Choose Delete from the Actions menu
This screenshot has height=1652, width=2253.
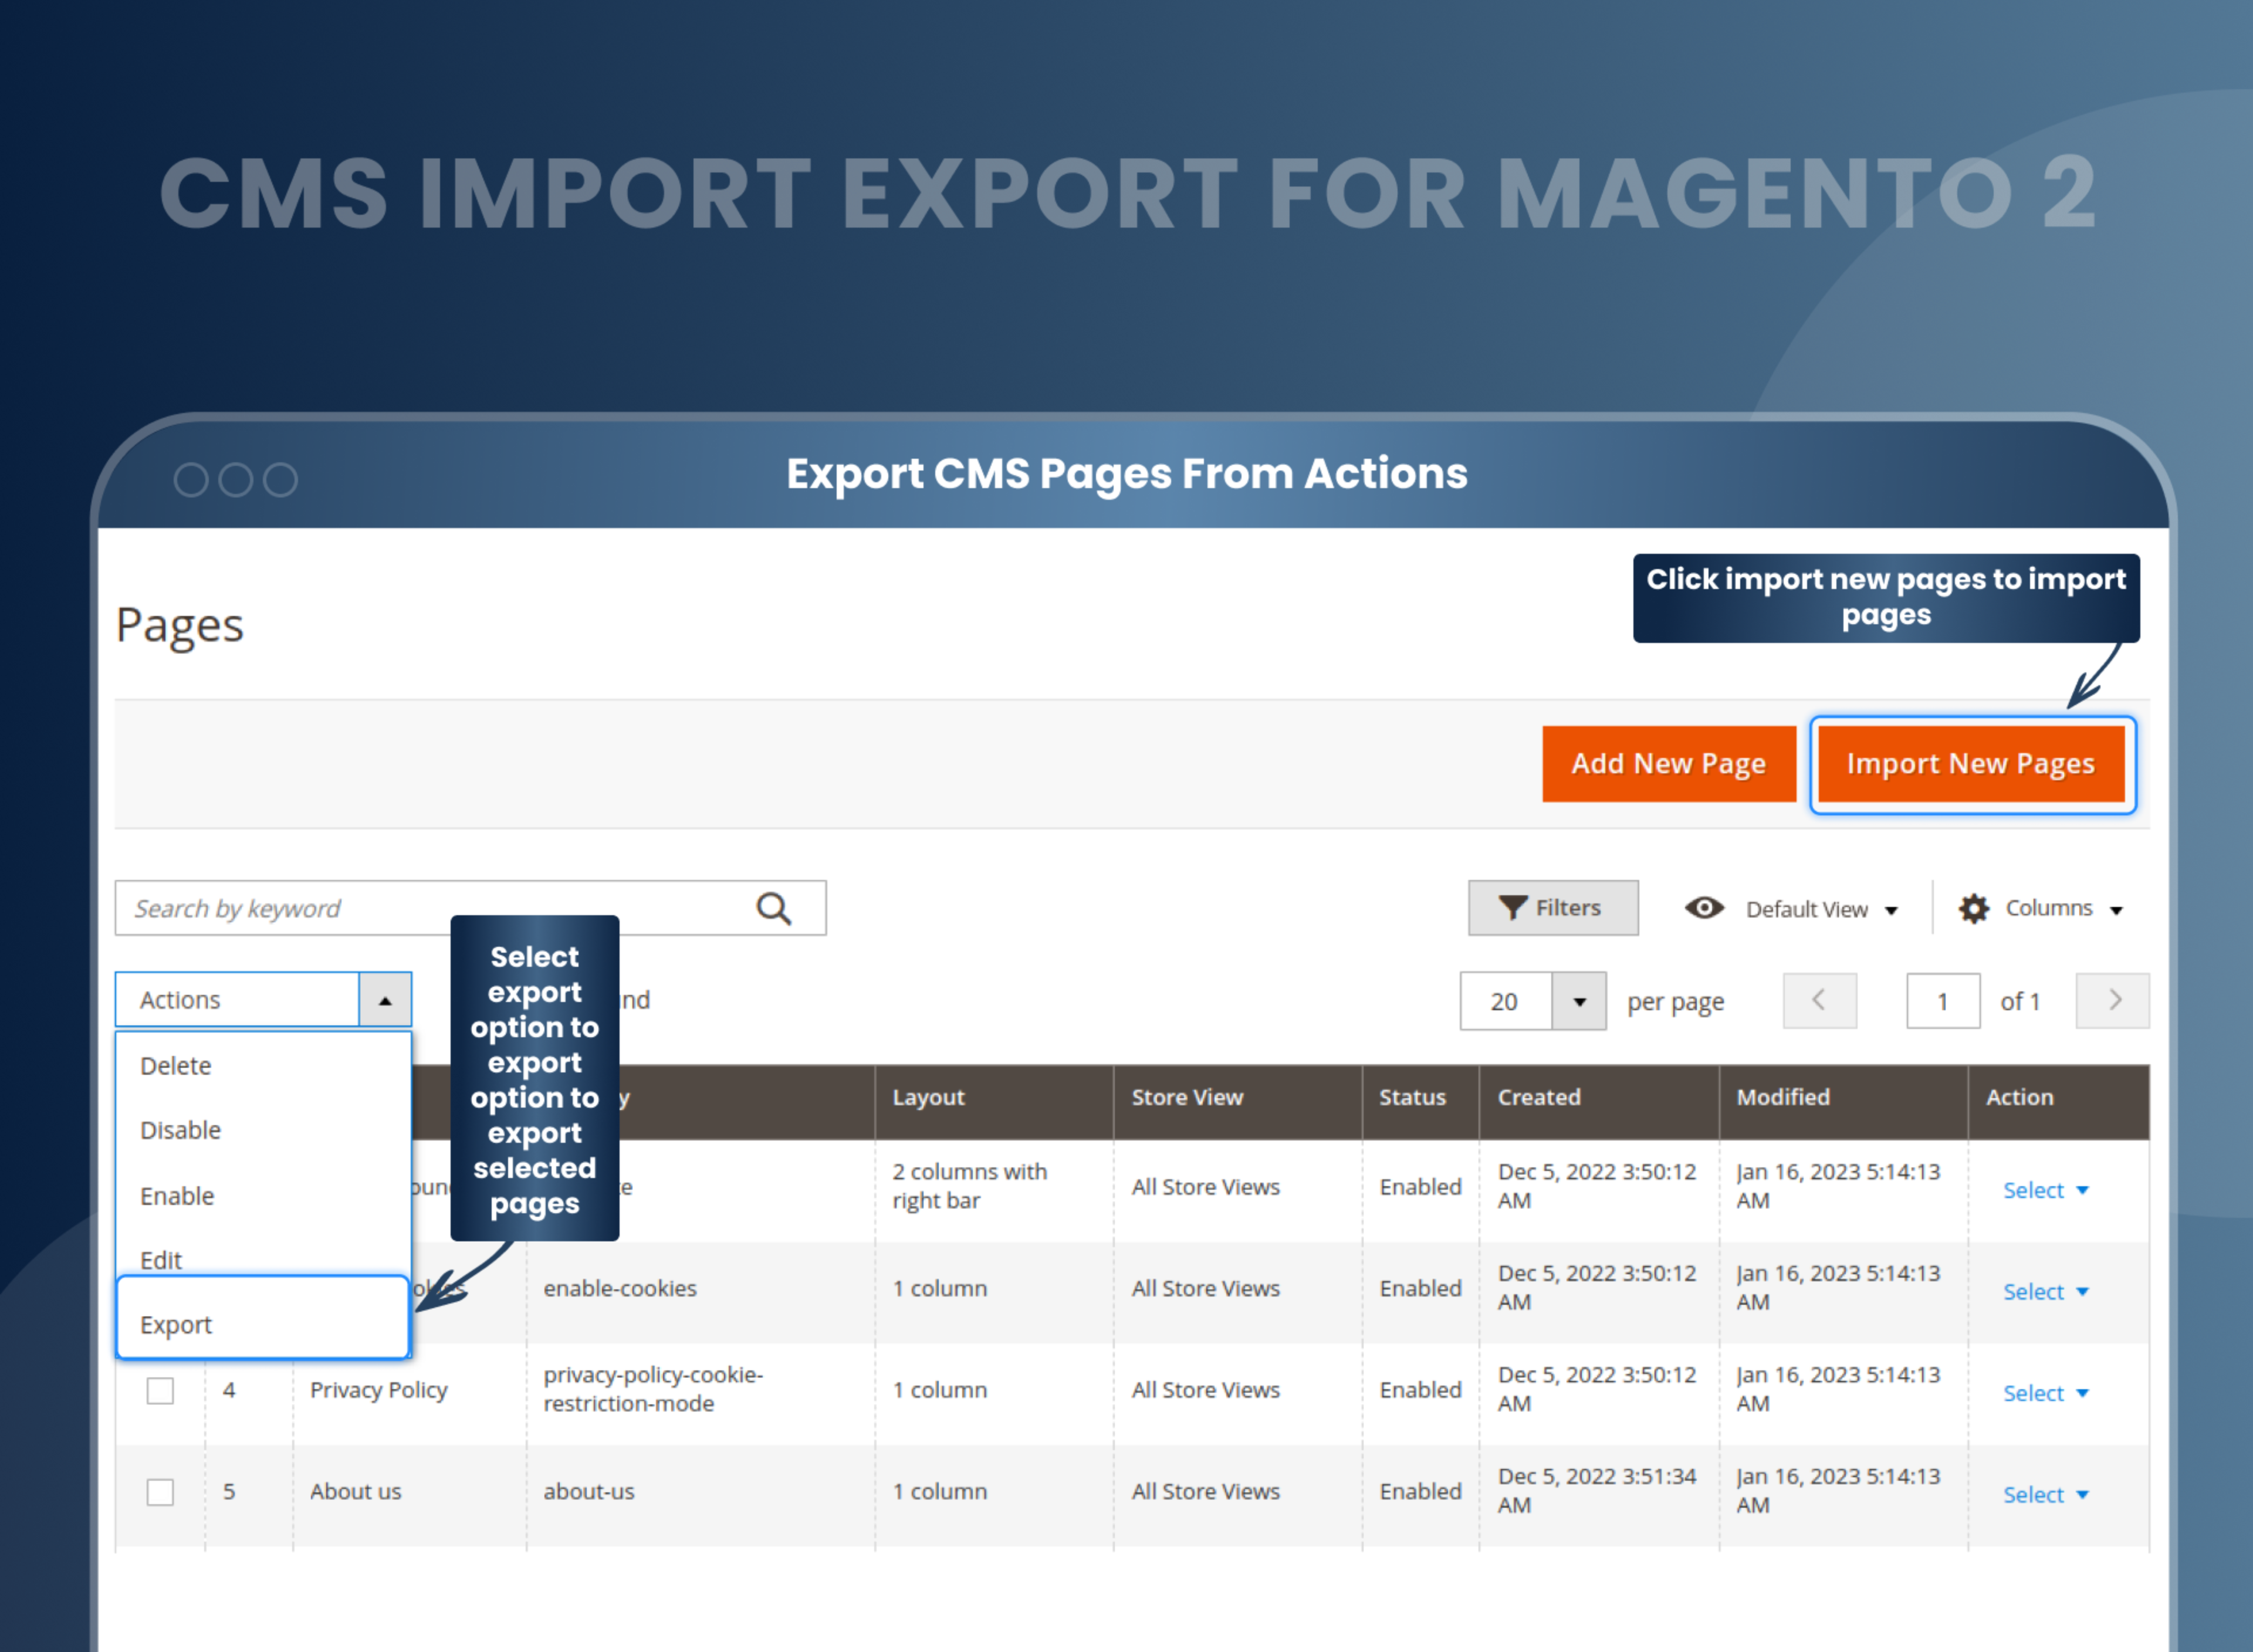175,1065
